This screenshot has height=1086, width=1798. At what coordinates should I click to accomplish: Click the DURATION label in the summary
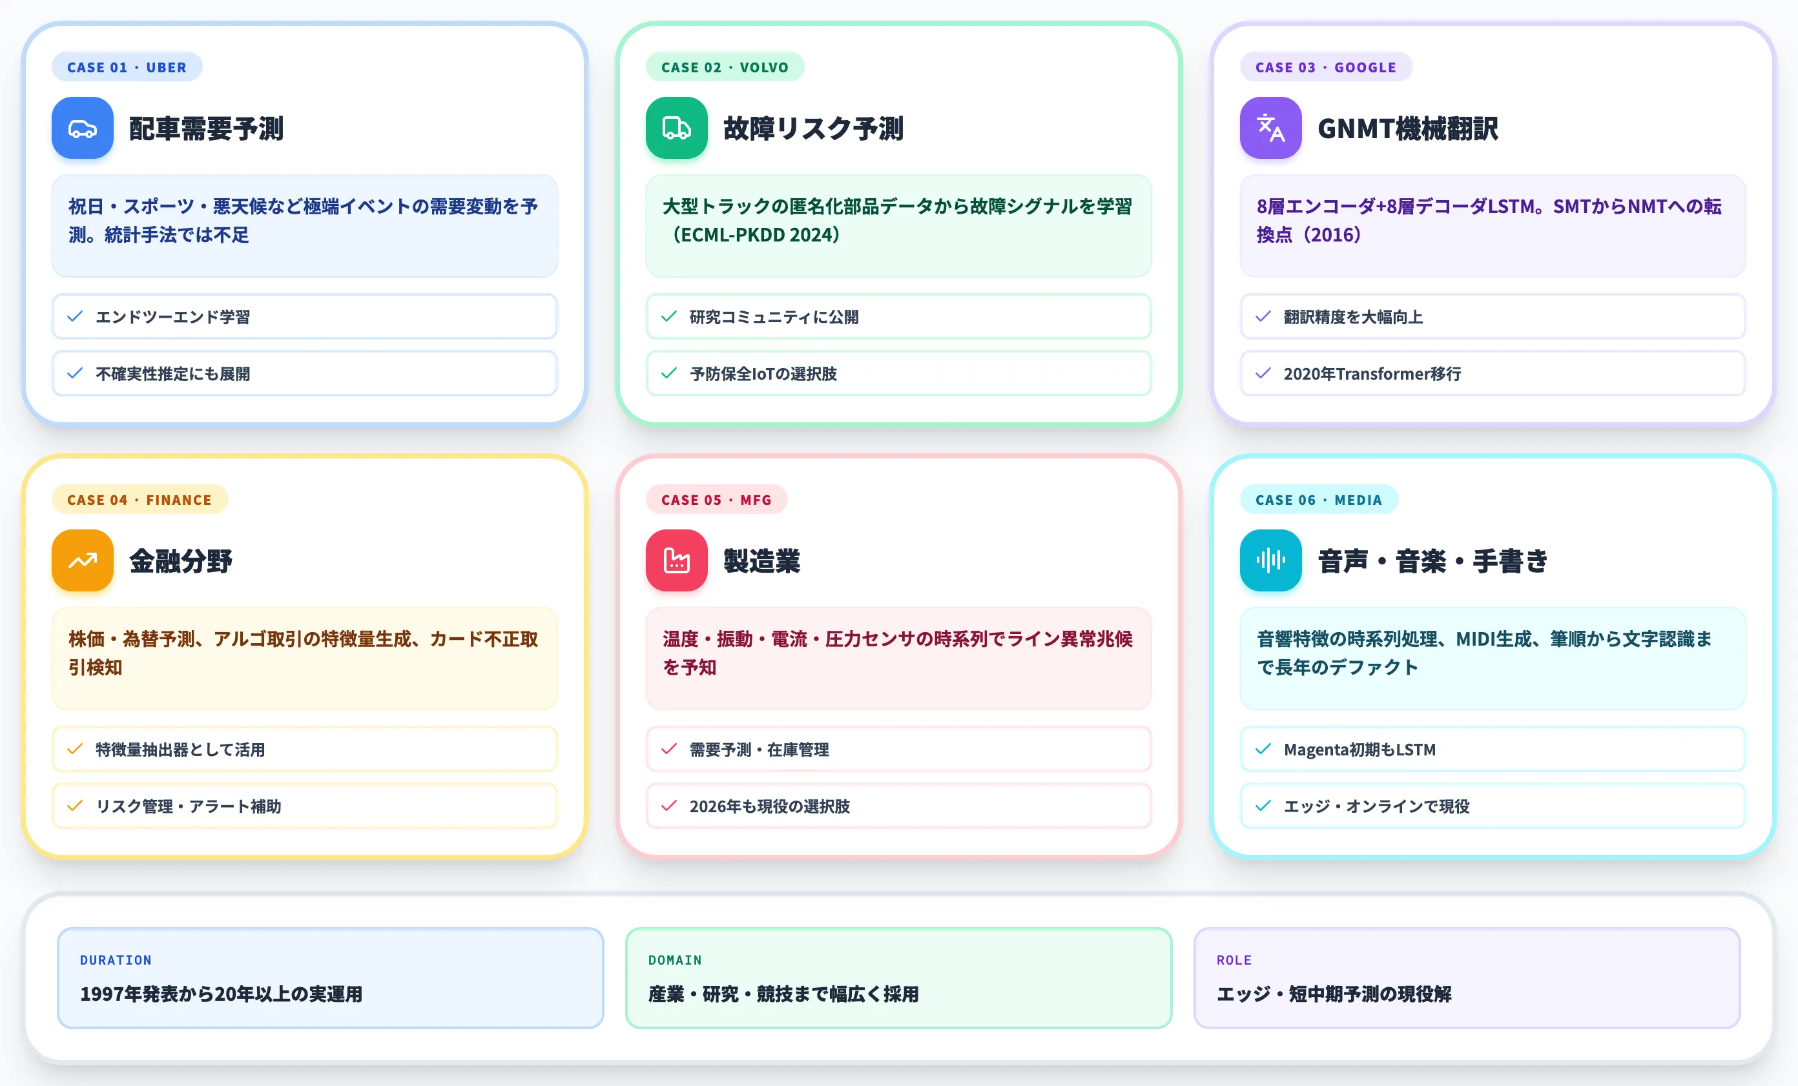click(x=116, y=960)
